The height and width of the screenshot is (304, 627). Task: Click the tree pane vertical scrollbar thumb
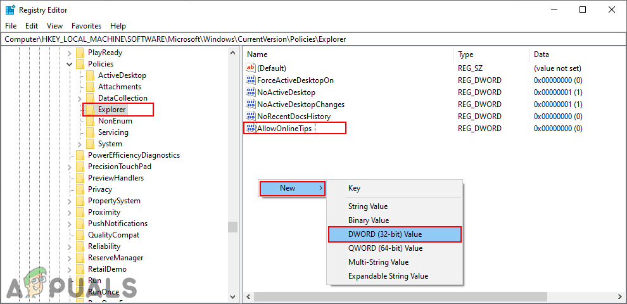coord(233,227)
